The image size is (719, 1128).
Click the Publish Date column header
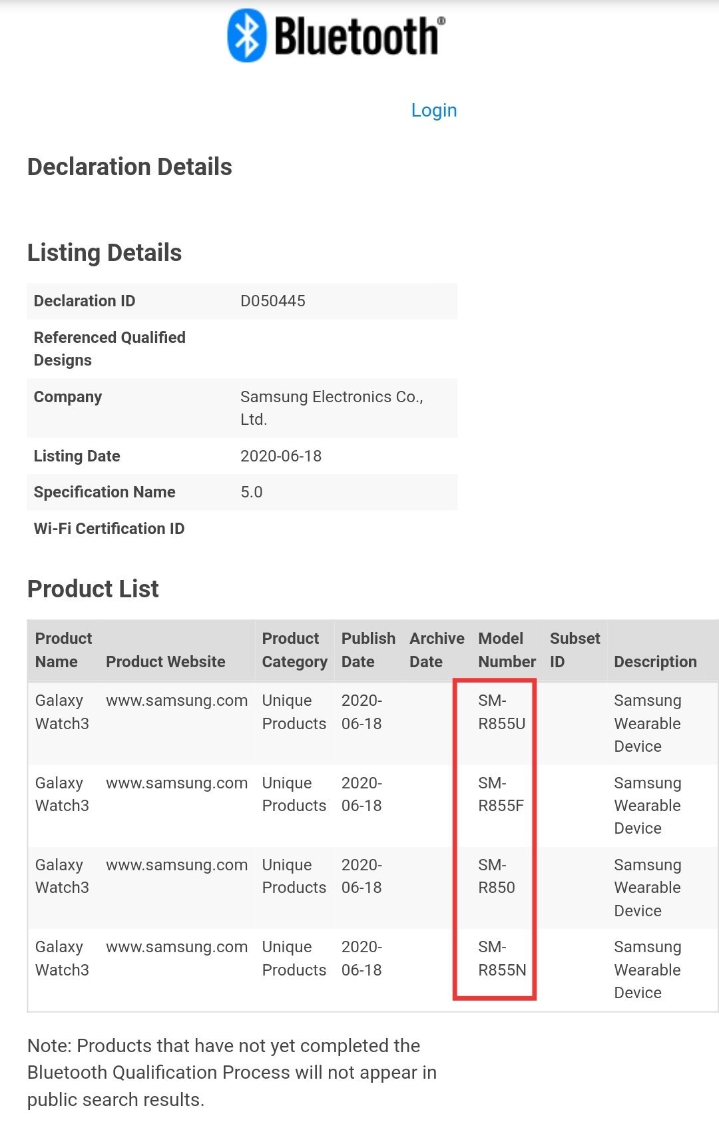368,650
